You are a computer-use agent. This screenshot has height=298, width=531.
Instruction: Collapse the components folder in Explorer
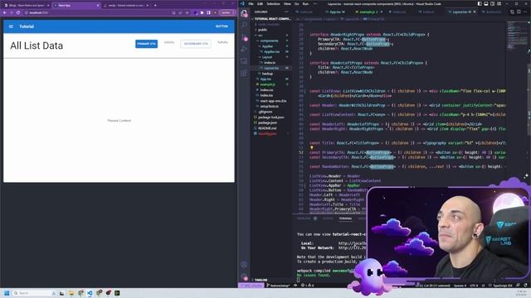click(269, 41)
